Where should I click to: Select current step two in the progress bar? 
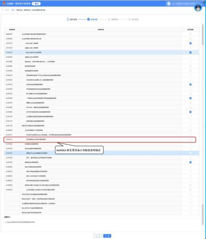92,19
